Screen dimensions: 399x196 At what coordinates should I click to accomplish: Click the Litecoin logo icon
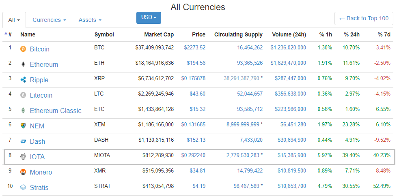[23, 95]
